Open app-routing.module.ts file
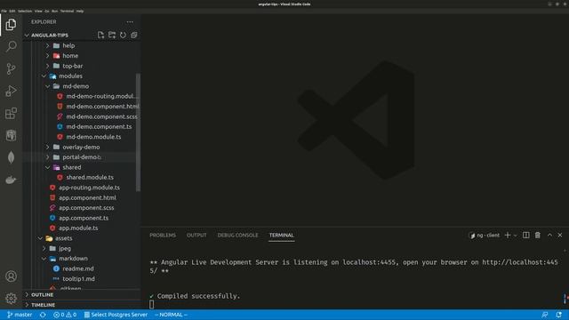This screenshot has width=569, height=320. (x=89, y=188)
